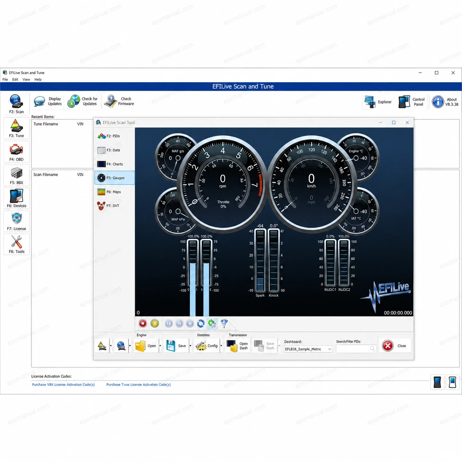This screenshot has height=462, width=462.
Task: Click the magnifier icon in PID search
Action: [x=372, y=349]
